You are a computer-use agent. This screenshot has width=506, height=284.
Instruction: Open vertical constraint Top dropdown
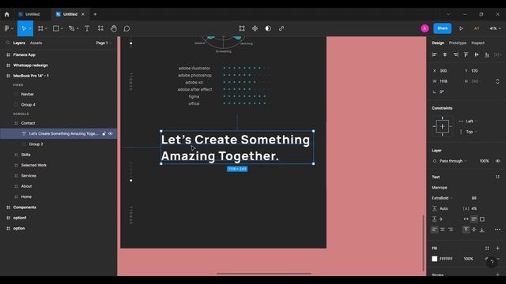pos(471,132)
